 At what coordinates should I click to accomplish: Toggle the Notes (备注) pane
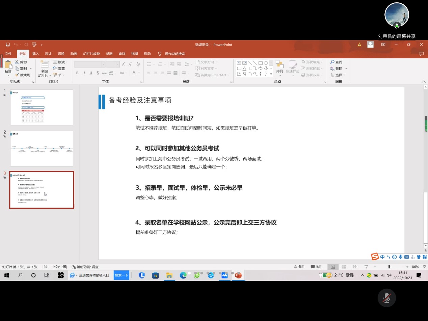pyautogui.click(x=299, y=267)
